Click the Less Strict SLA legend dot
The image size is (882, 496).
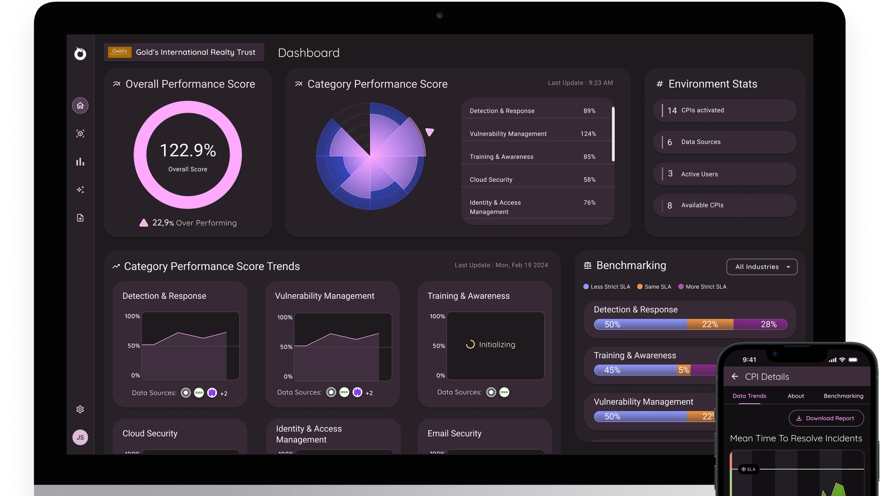[586, 287]
